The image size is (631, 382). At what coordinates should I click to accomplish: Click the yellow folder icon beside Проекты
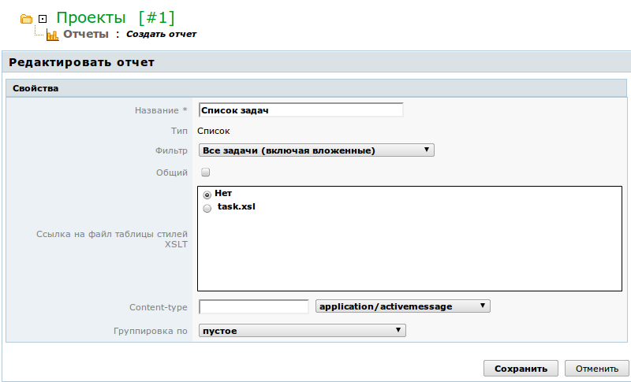[x=27, y=18]
